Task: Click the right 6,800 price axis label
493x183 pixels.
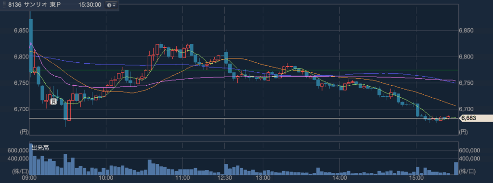Action: point(466,57)
